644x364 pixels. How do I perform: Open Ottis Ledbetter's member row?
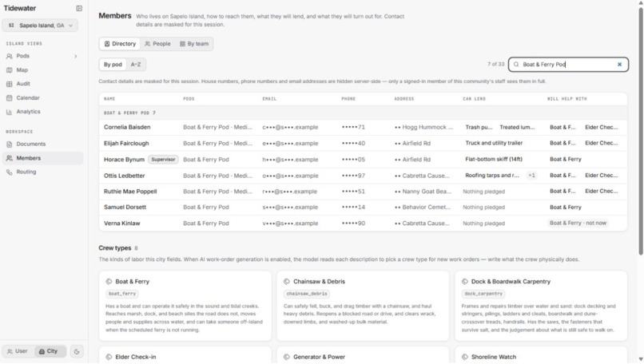[363, 176]
